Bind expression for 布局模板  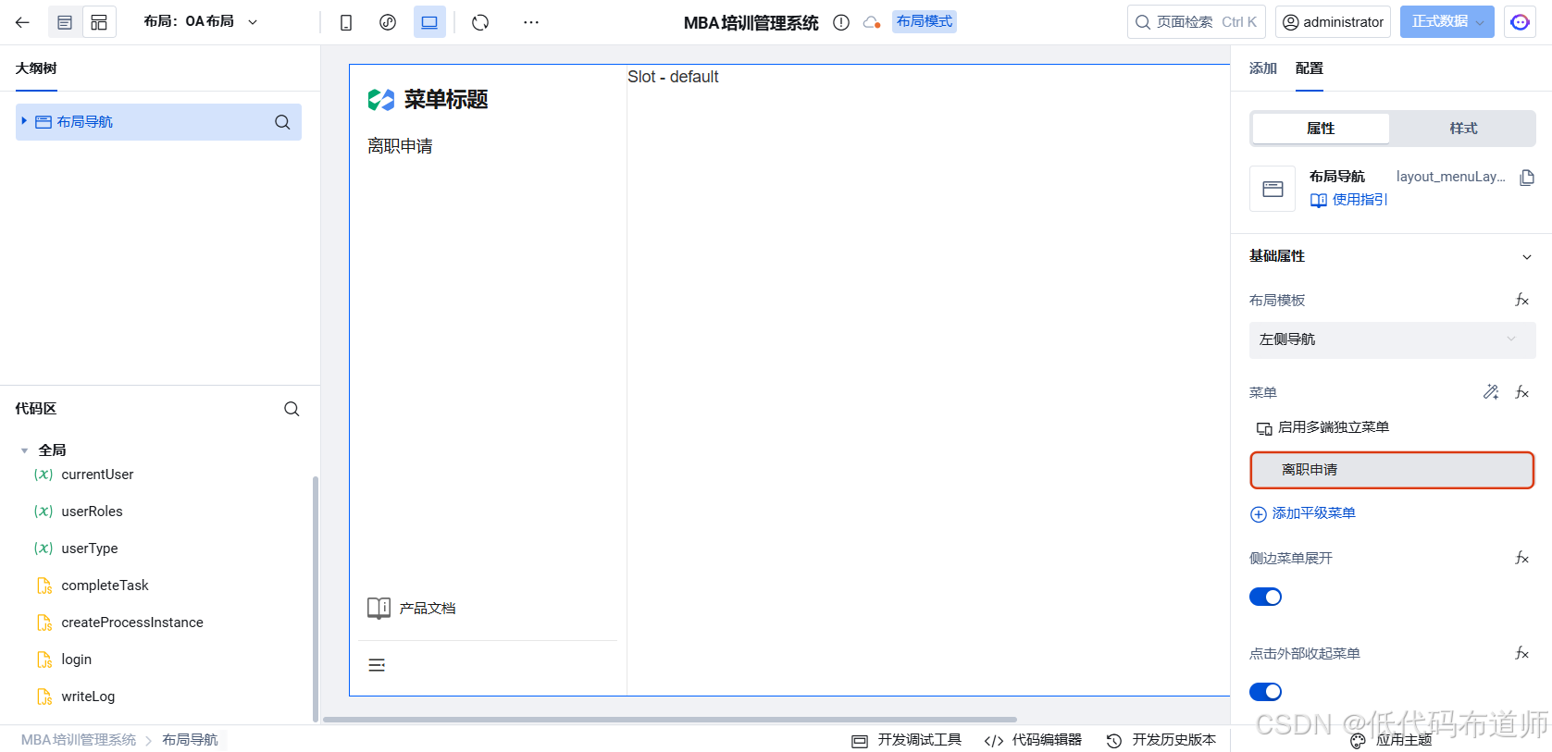[x=1521, y=300]
